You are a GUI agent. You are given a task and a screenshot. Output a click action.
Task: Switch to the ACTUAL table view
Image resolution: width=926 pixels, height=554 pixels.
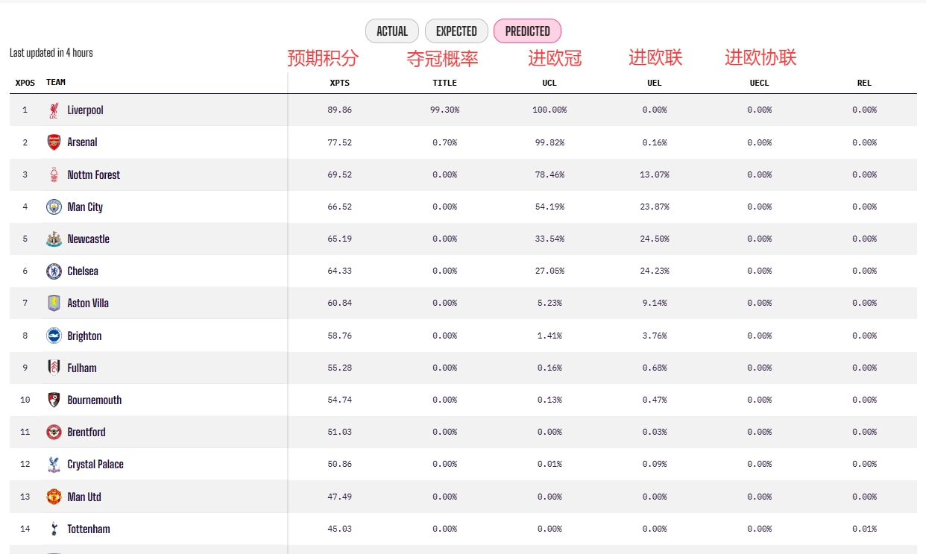[392, 31]
